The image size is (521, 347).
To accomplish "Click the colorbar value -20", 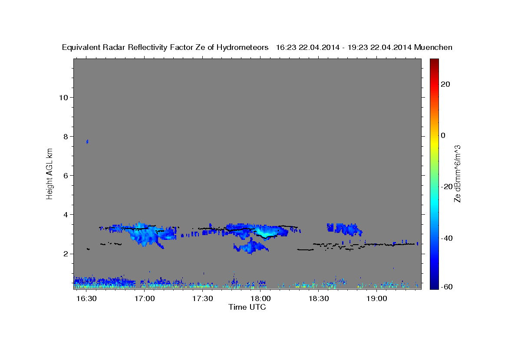I will (446, 187).
